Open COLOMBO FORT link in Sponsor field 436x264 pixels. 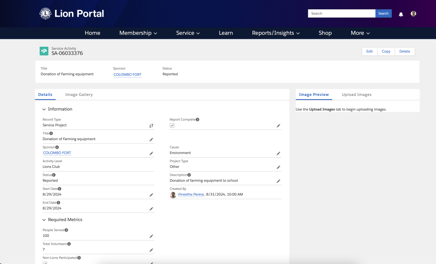57,153
